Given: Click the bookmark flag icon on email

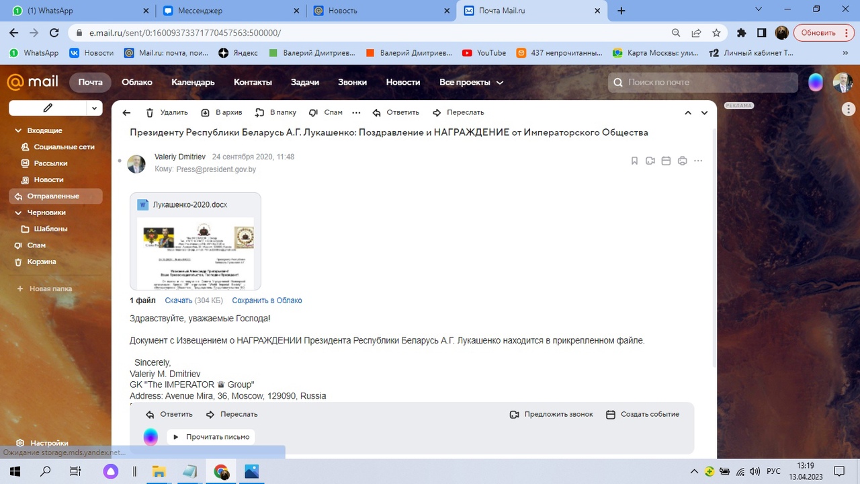Looking at the screenshot, I should pos(634,161).
